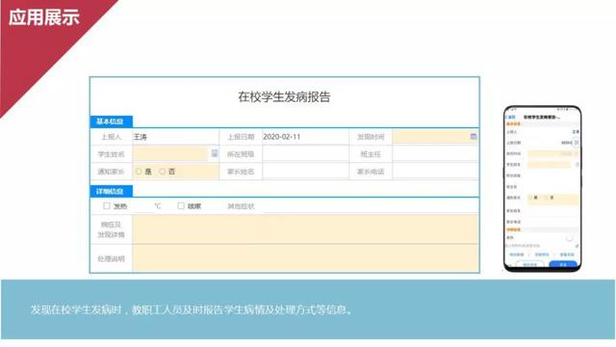The height and width of the screenshot is (347, 616).
Task: Open student lookup icon beside 学生姓名
Action: click(214, 153)
